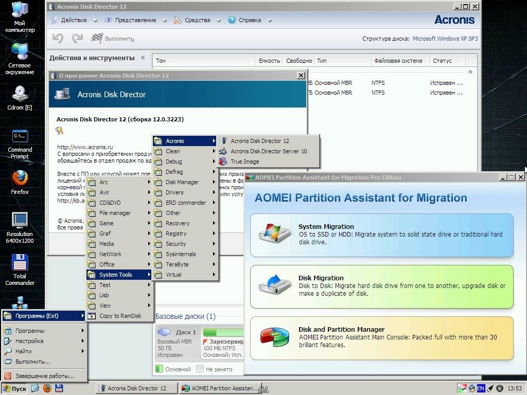
Task: Click the Disk Migration blue arrow icon
Action: [275, 285]
